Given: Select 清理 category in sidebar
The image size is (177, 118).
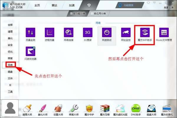Looking at the screenshot, I should click(x=10, y=32).
